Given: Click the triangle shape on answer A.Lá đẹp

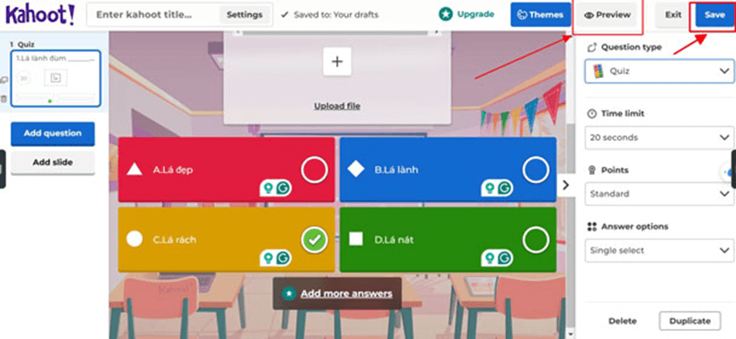Looking at the screenshot, I should point(134,169).
